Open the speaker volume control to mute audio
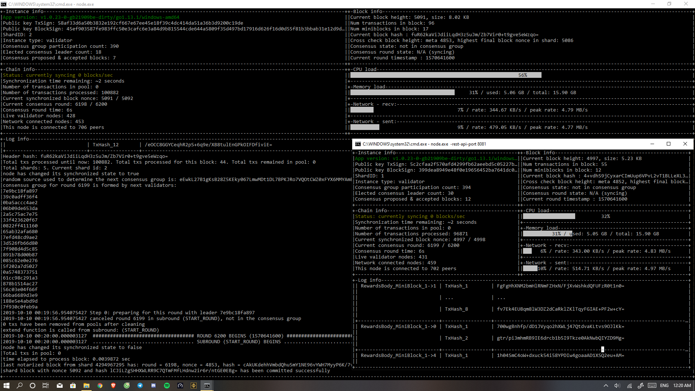The height and width of the screenshot is (391, 695). coord(617,386)
